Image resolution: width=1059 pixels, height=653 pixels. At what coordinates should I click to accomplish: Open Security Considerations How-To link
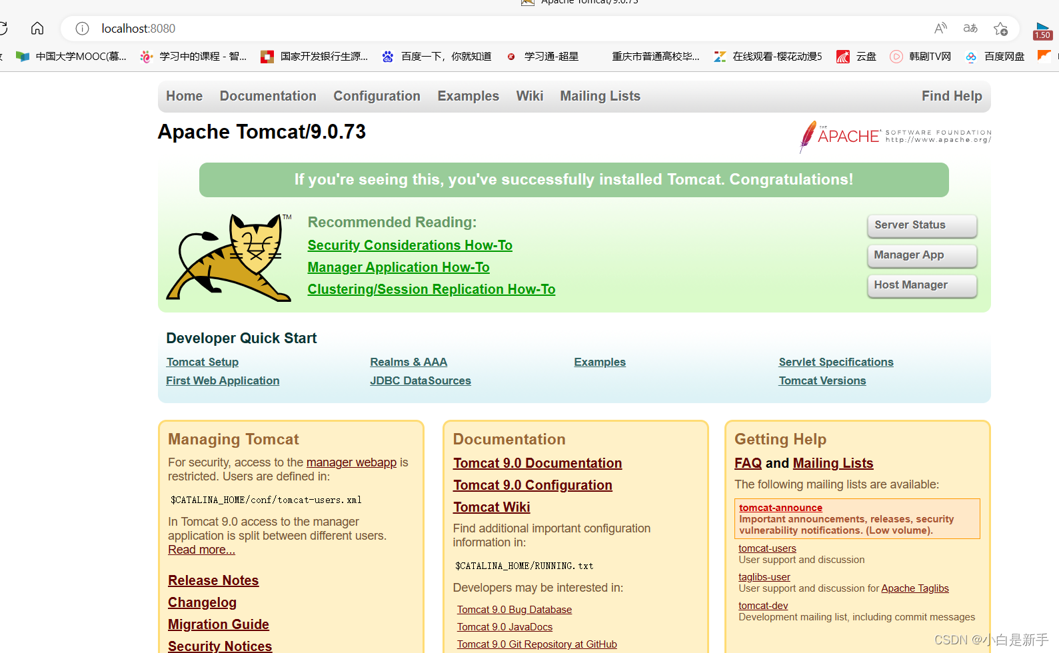click(410, 245)
